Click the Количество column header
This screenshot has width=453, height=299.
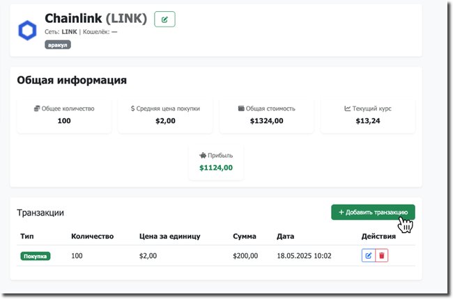click(x=93, y=236)
